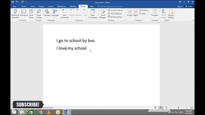Click Restrict Editing
The width and height of the screenshot is (205, 115).
click(171, 14)
